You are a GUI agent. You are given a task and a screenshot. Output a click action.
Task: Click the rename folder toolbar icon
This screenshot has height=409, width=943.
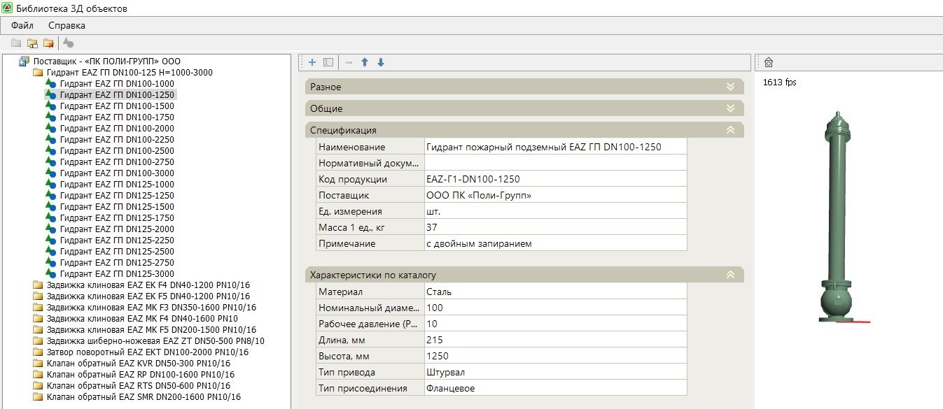[x=32, y=43]
